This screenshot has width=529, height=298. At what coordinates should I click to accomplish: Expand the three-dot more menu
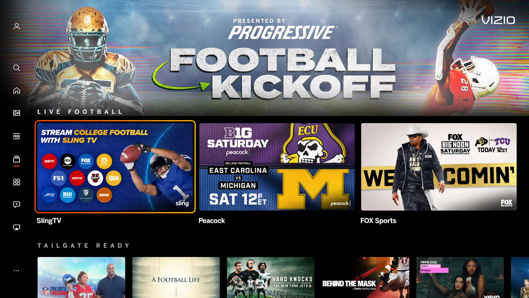(x=17, y=271)
